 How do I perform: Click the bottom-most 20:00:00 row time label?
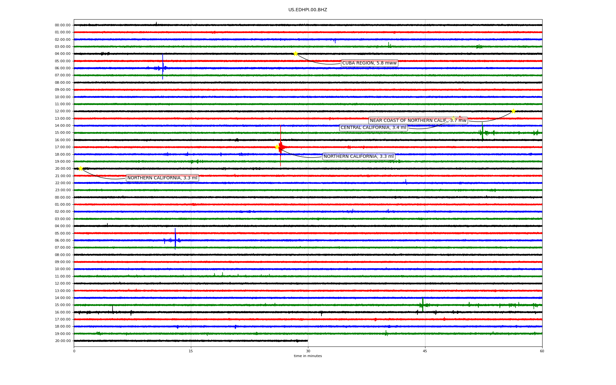point(63,341)
